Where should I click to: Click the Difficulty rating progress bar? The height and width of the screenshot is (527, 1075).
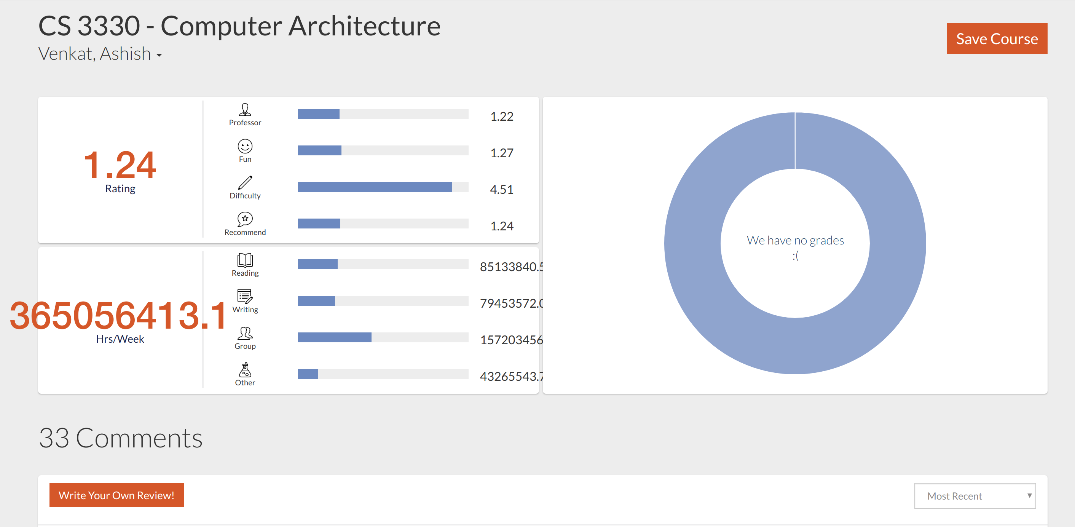(x=383, y=187)
